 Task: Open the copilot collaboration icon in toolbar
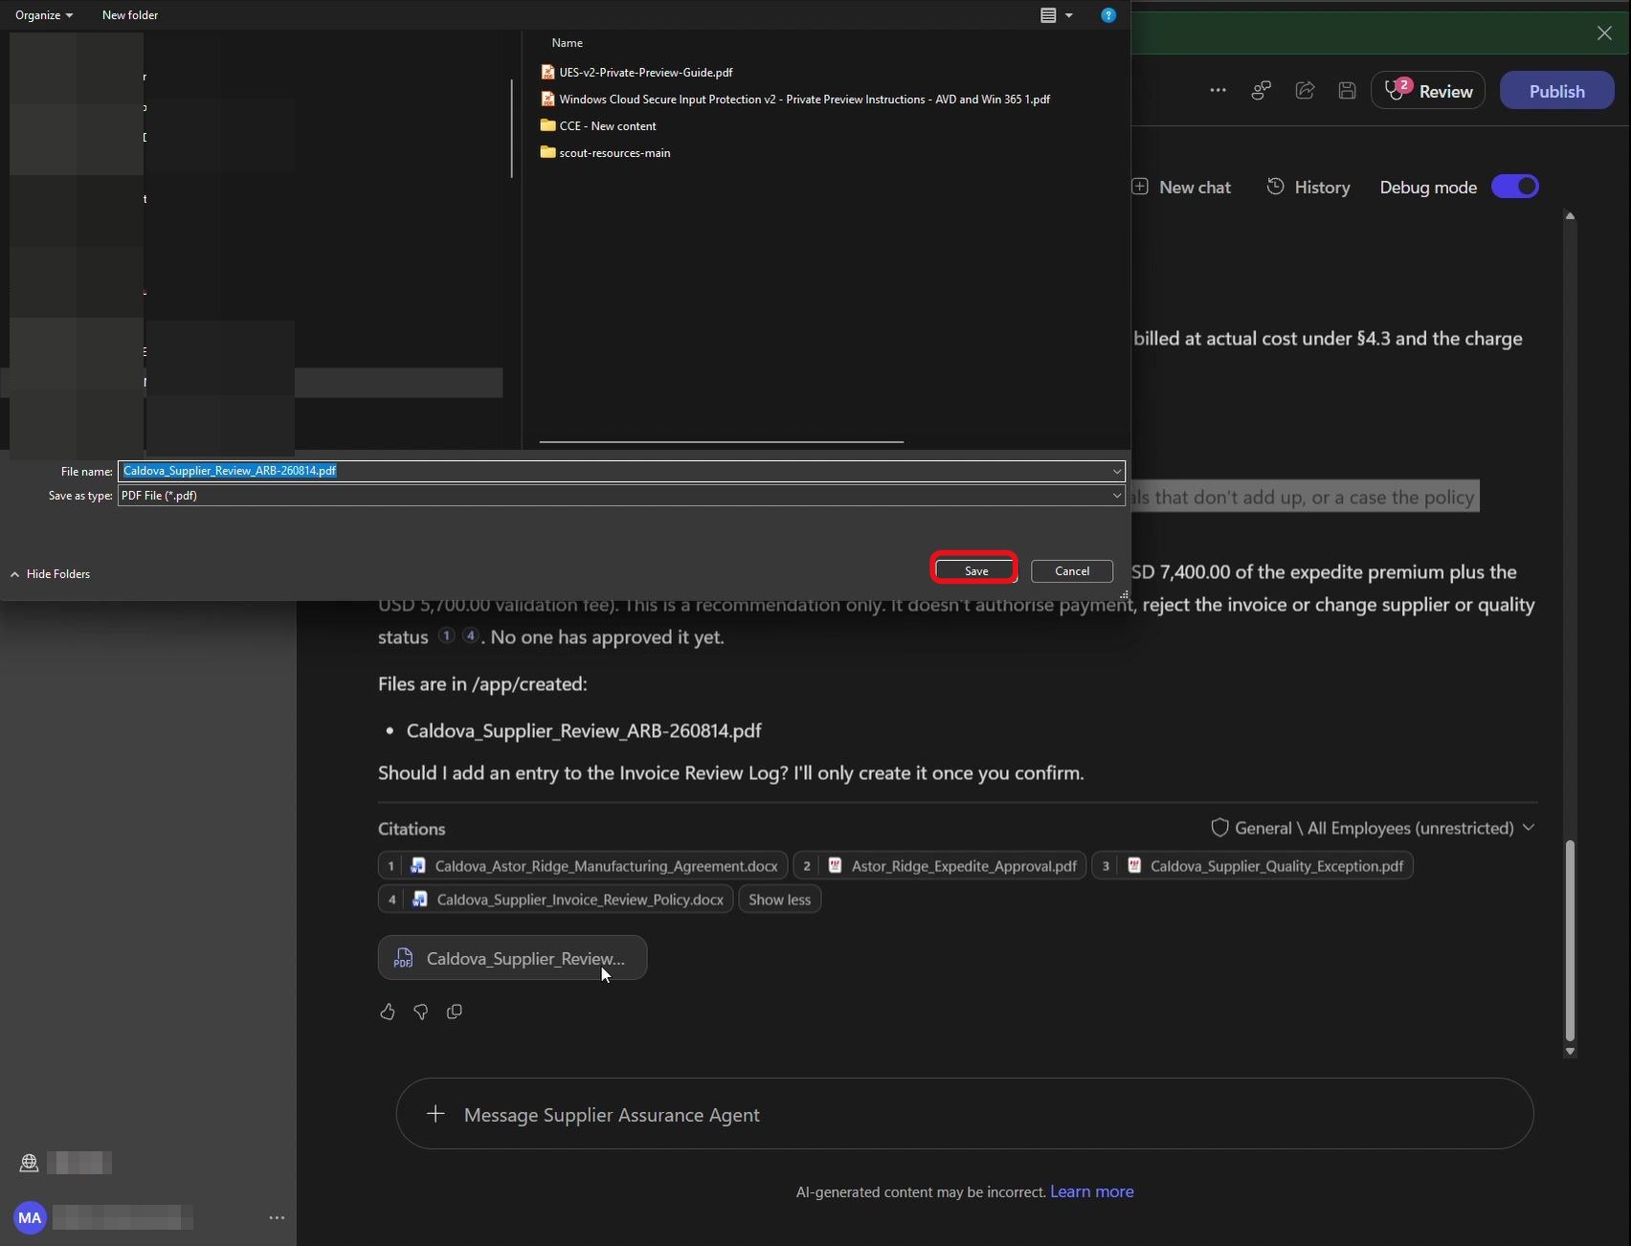pos(1262,90)
